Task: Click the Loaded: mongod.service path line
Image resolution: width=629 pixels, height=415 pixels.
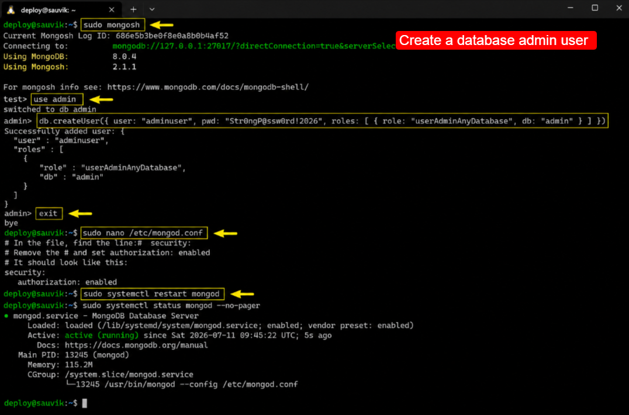Action: (220, 325)
